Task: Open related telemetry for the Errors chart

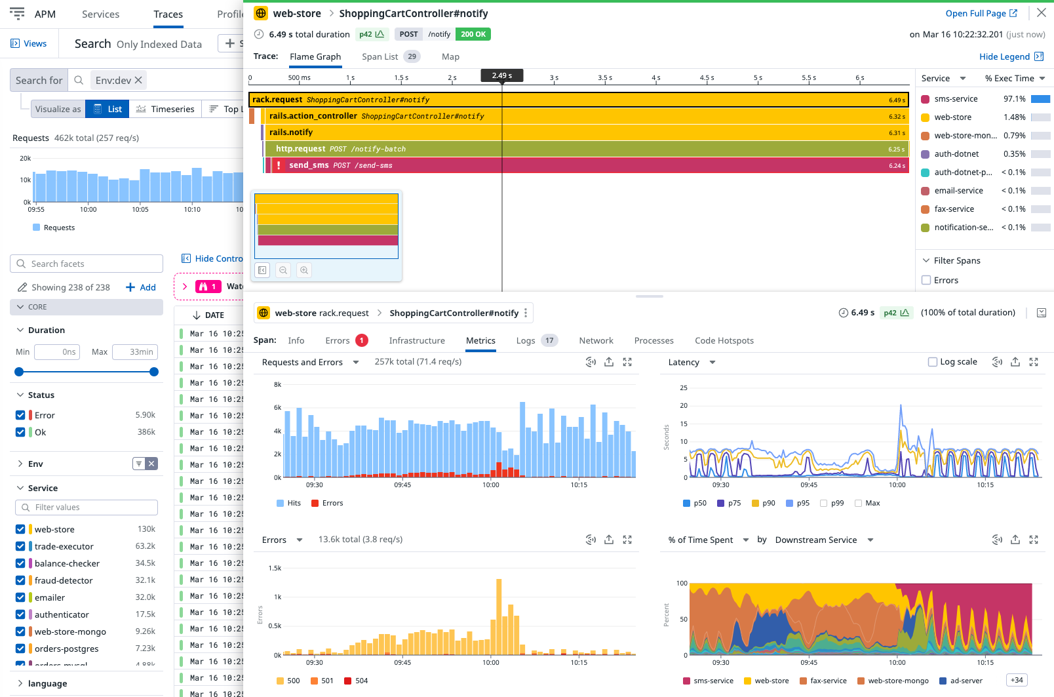Action: (x=591, y=539)
